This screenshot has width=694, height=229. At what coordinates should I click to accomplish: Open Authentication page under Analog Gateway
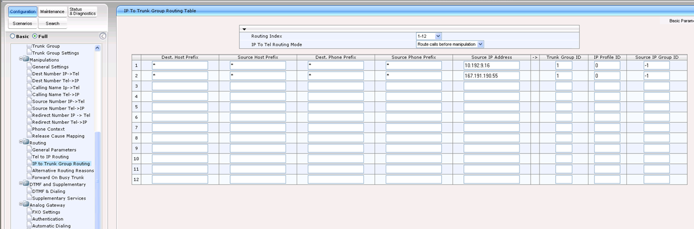pyautogui.click(x=48, y=219)
